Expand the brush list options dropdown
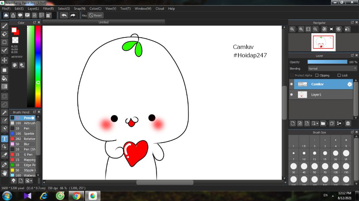This screenshot has width=359, height=201. [x=29, y=181]
